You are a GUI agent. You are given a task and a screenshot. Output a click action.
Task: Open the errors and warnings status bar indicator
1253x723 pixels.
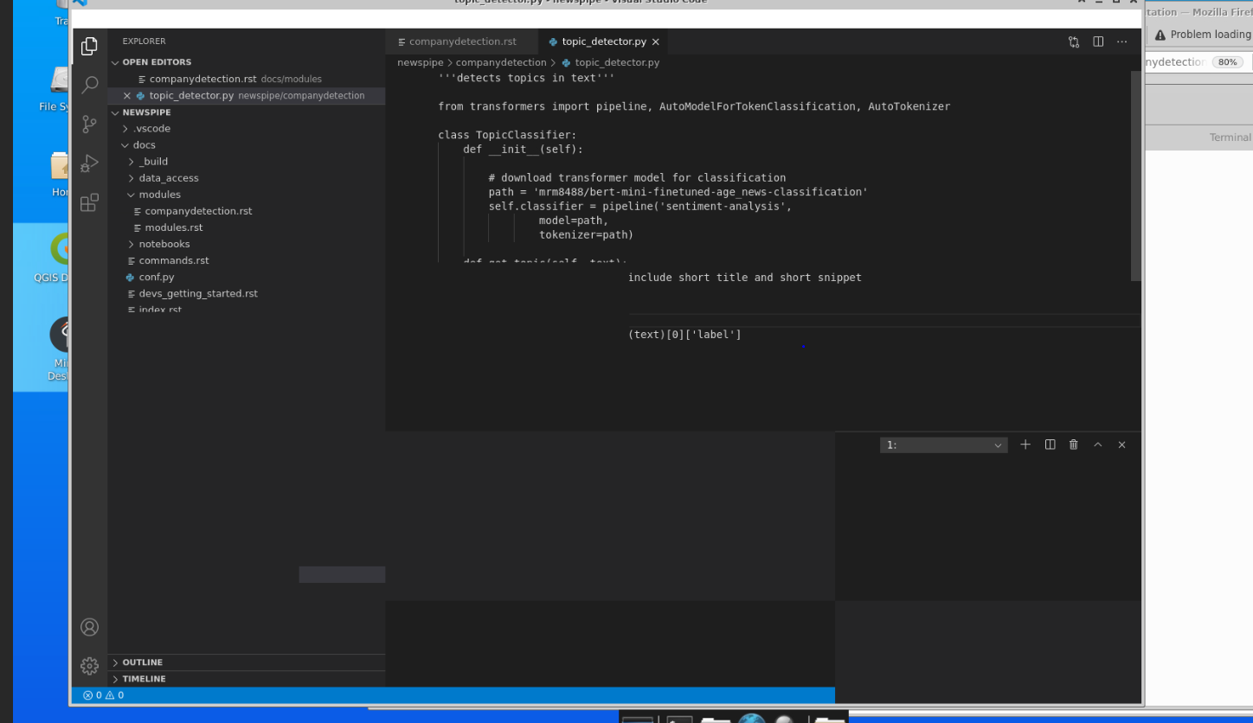103,695
